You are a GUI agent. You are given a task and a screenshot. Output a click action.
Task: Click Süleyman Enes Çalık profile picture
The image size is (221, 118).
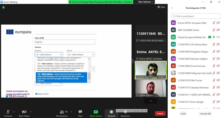pos(173,73)
